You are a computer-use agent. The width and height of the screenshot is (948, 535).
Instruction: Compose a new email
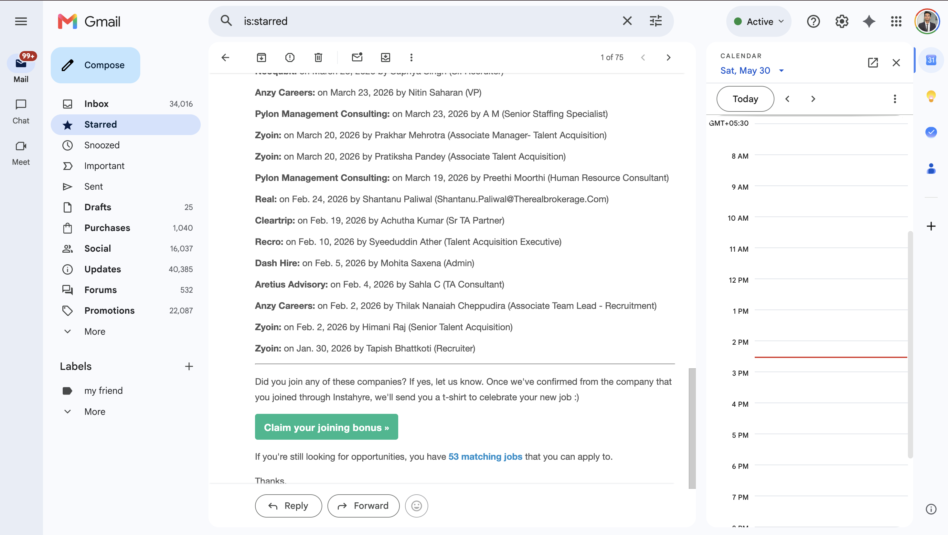(95, 65)
